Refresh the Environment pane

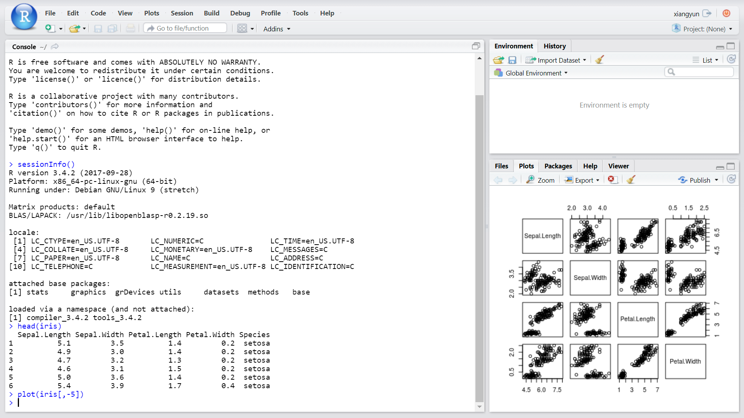(x=731, y=59)
